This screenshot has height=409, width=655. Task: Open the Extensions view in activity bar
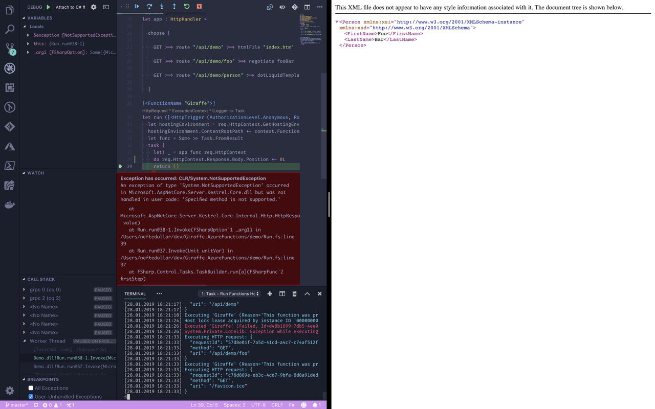10,88
